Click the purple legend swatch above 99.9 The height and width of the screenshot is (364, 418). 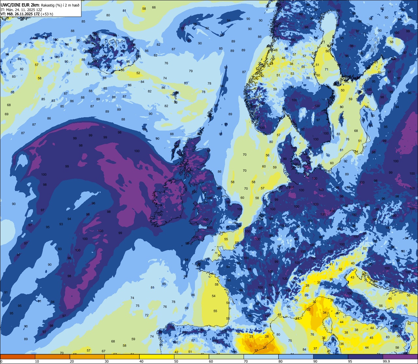click(x=400, y=357)
